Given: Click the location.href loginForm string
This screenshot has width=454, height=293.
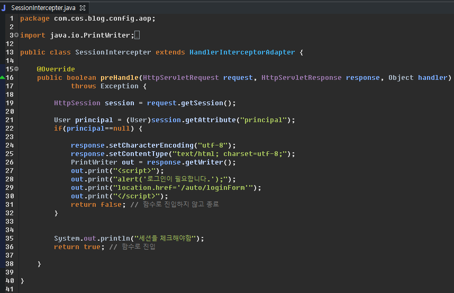Looking at the screenshot, I should [183, 188].
